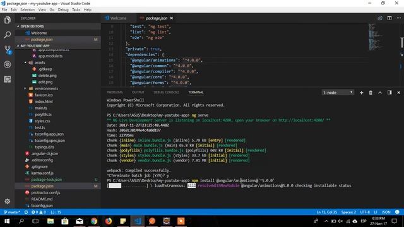Screen dimensions: 404x227
Task: Open Chrome from the taskbar
Action: [94, 221]
